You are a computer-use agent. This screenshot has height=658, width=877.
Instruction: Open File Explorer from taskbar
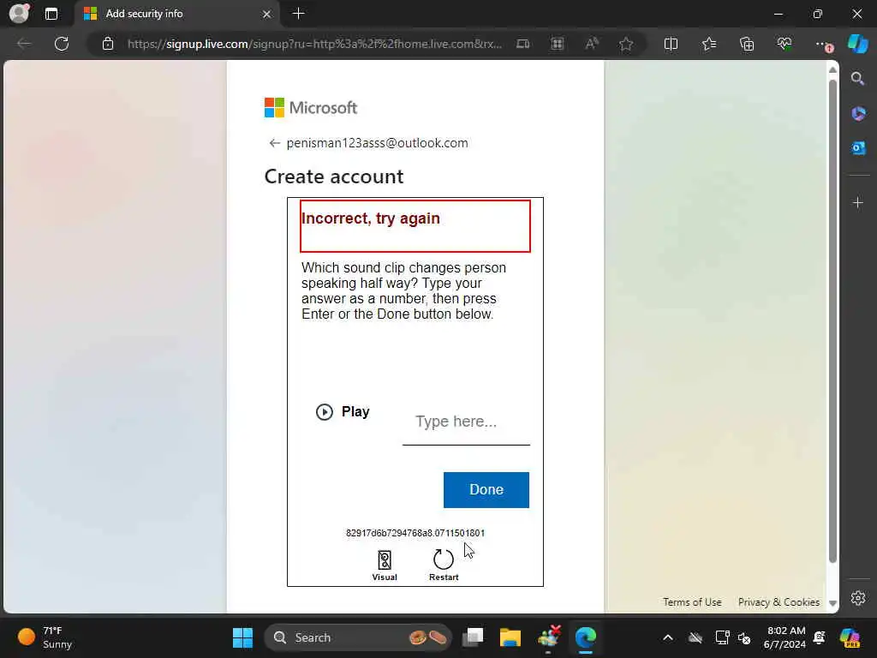[x=510, y=637]
